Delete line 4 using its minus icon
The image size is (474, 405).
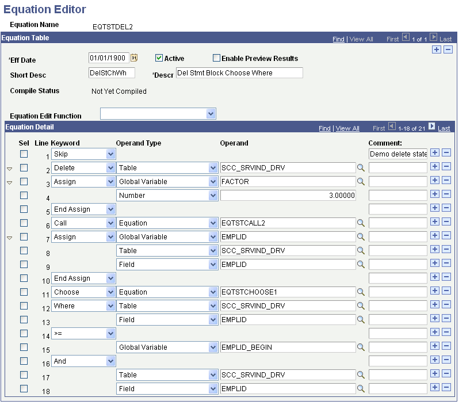point(446,195)
